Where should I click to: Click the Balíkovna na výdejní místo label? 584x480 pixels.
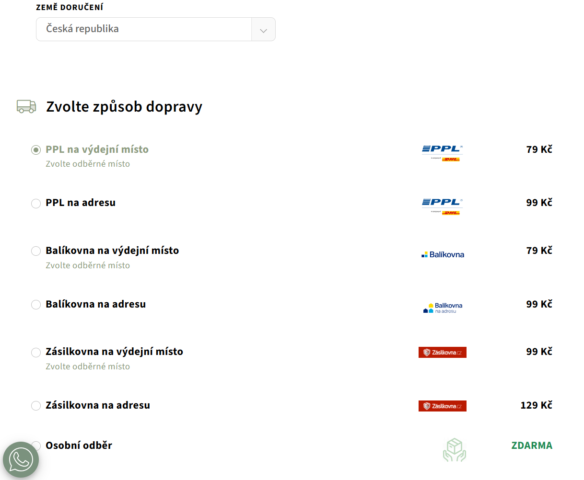pyautogui.click(x=112, y=251)
